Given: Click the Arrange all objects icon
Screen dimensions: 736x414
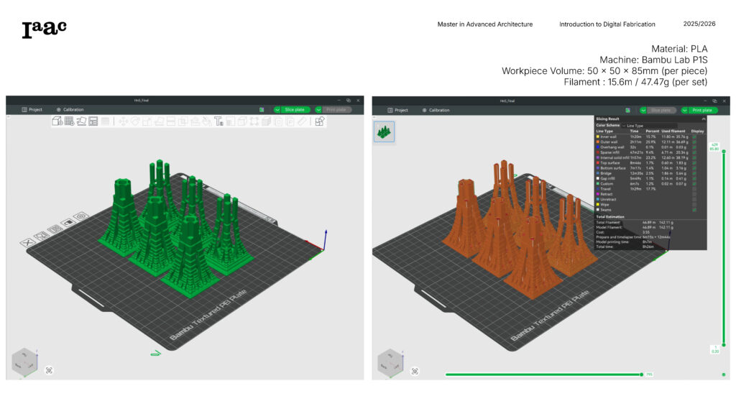Looking at the screenshot, I should 93,121.
